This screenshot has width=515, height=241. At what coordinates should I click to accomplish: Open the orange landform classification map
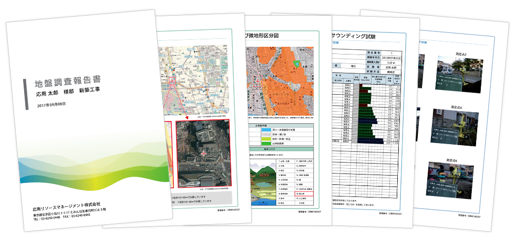(280, 81)
